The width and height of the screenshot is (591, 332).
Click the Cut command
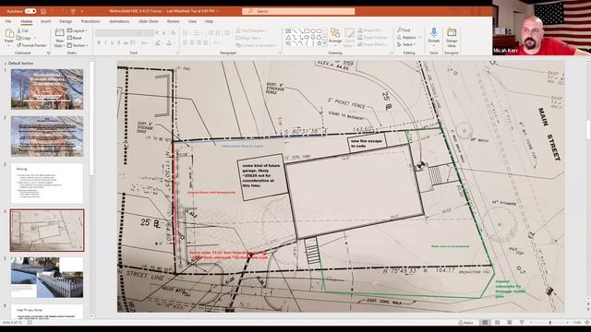pos(22,30)
